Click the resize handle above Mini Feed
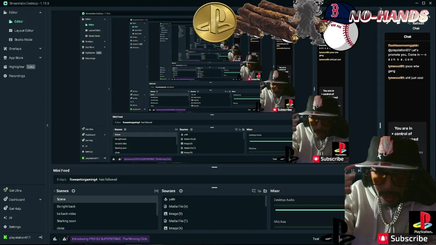Image resolution: width=436 pixels, height=245 pixels. (x=214, y=167)
